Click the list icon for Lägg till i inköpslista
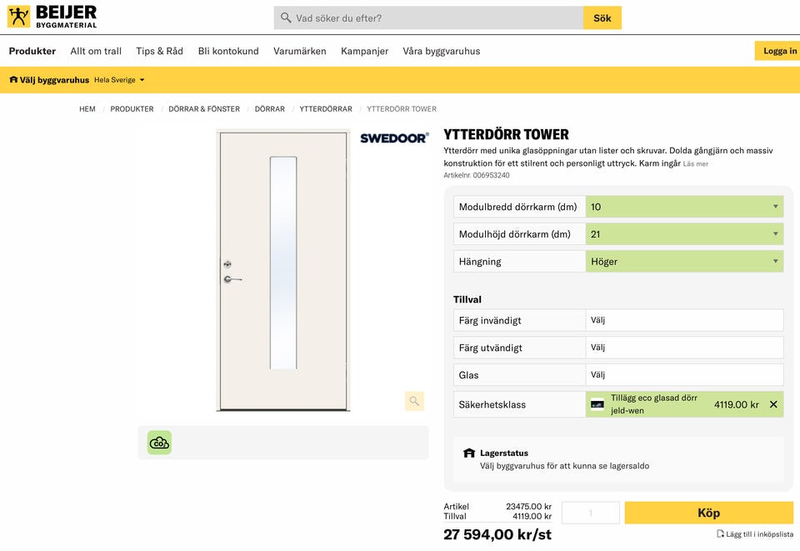The image size is (800, 551). (x=721, y=533)
